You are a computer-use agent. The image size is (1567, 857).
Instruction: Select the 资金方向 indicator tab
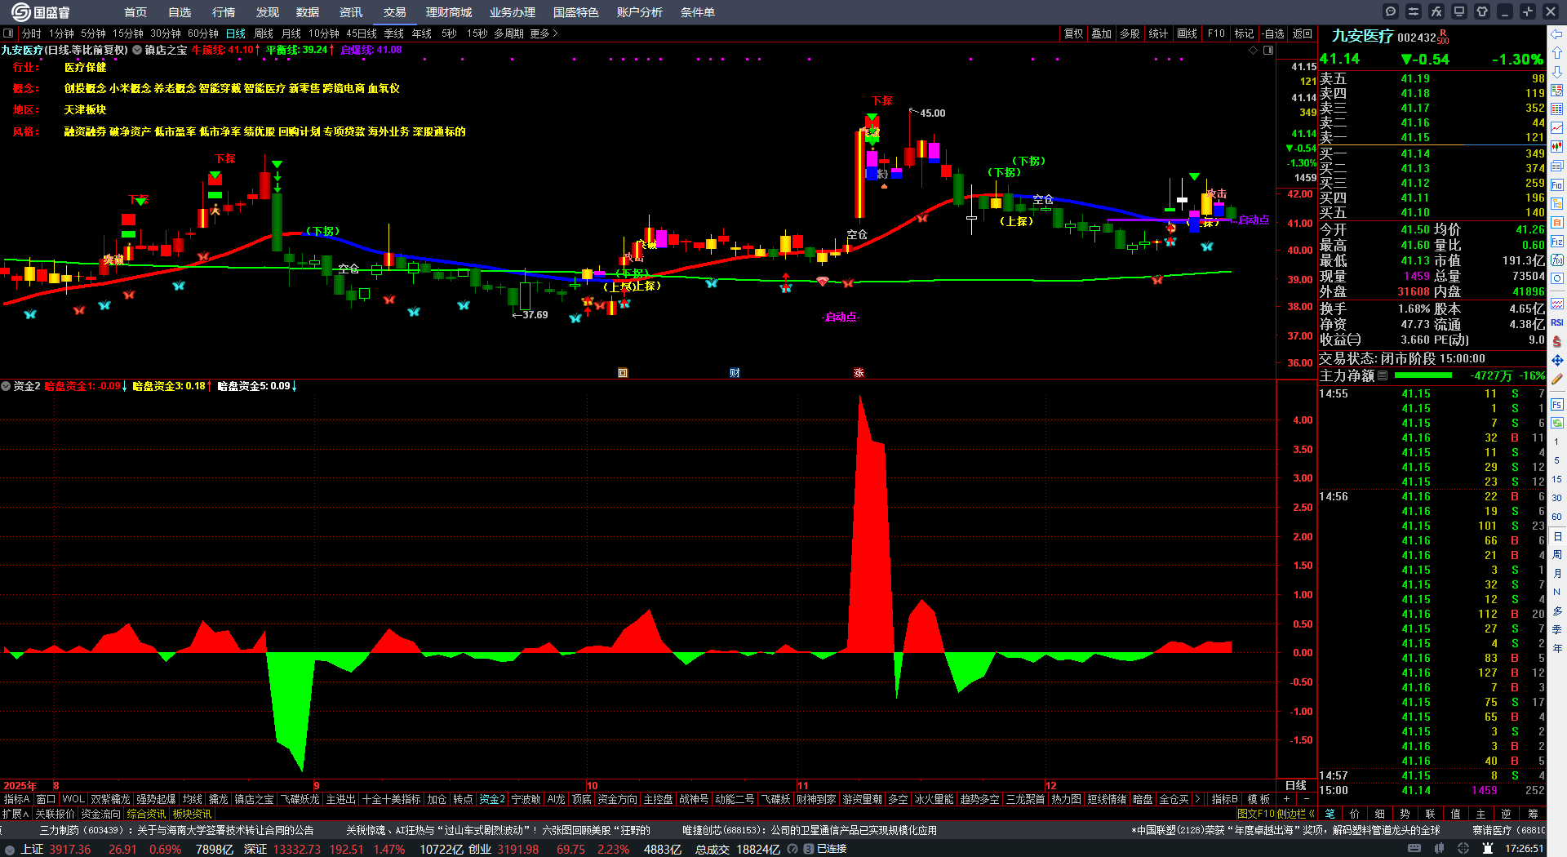pos(617,799)
